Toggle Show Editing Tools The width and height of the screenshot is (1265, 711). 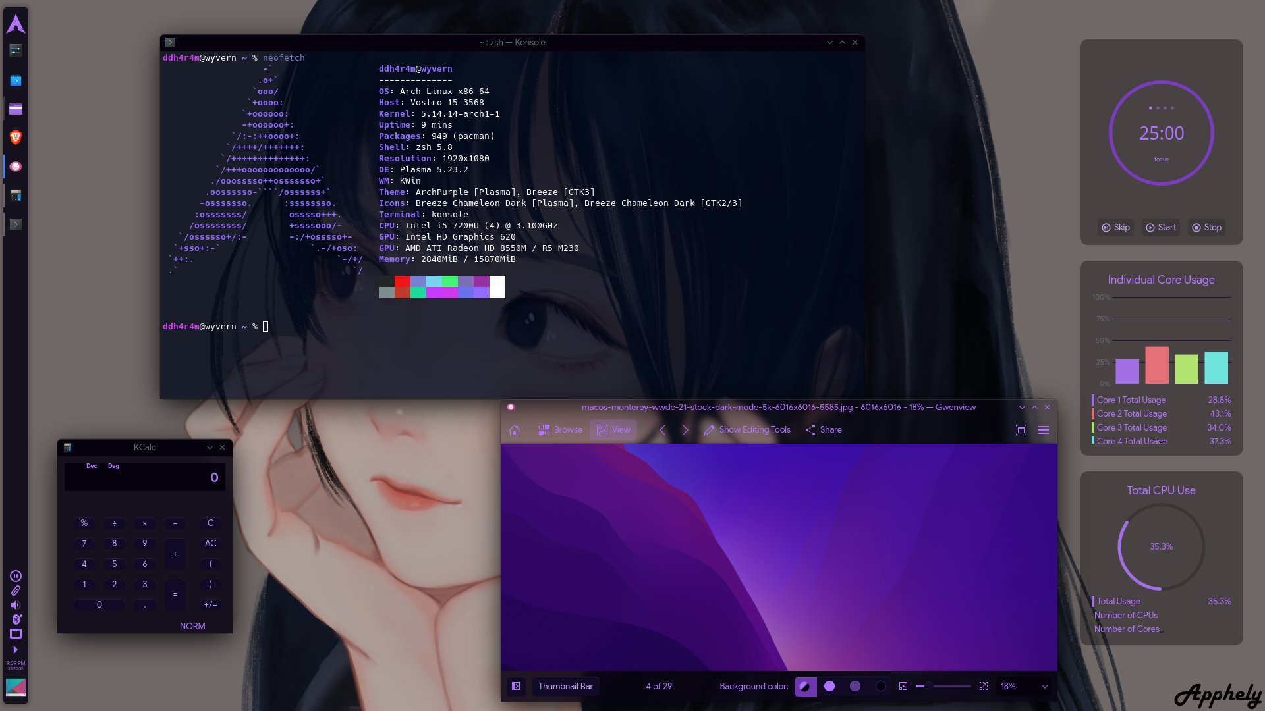click(747, 430)
